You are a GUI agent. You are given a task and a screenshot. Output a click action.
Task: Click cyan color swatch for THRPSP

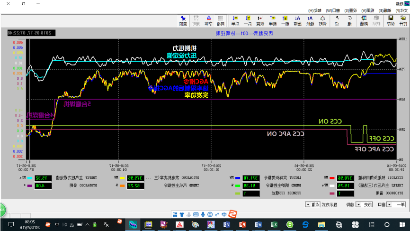pos(30,178)
